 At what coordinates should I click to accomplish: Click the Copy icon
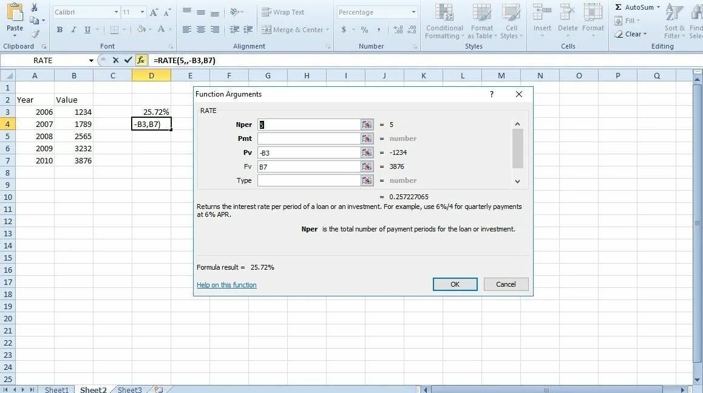pos(35,20)
